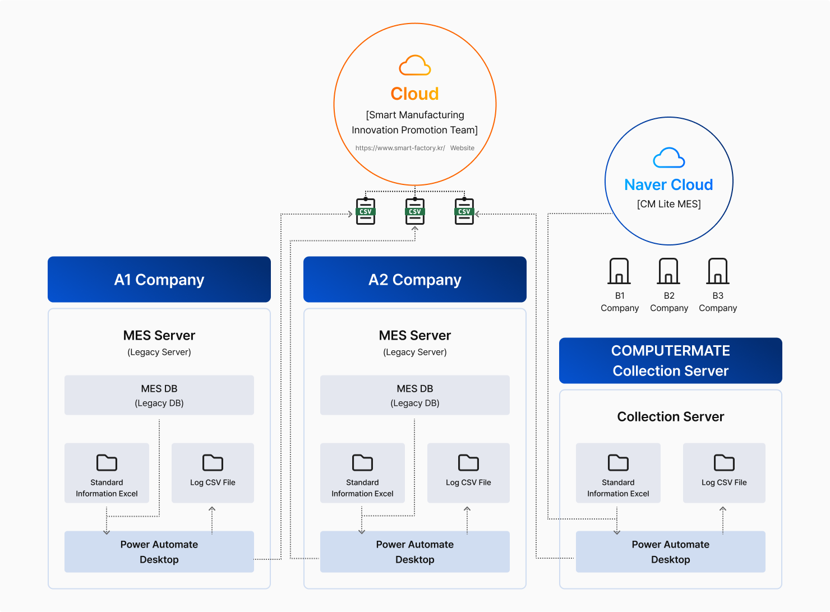830x612 pixels.
Task: Click '(Legacy Server)' label under A2 Company
Action: tap(415, 352)
